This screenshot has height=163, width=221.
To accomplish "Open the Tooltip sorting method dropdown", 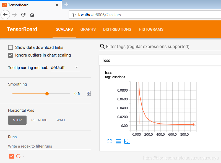I will (x=65, y=68).
